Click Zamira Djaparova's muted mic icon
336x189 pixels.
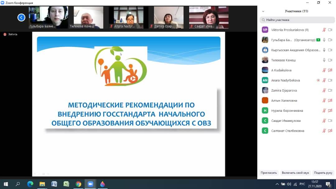[324, 90]
